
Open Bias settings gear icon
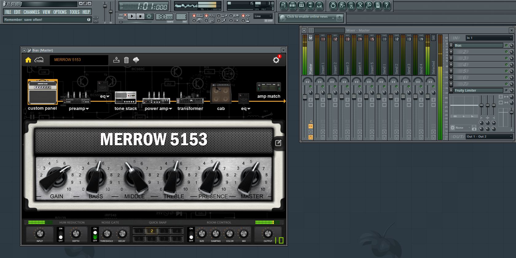point(276,60)
